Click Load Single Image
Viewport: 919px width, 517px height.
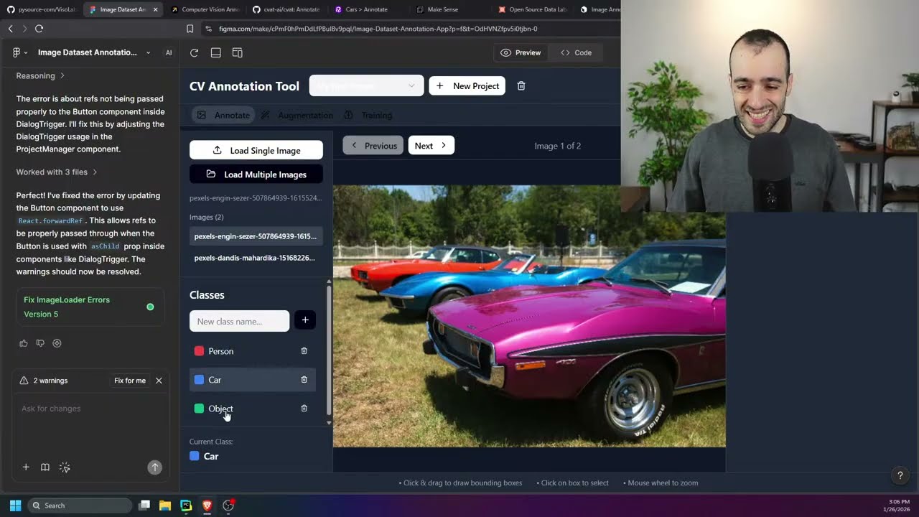(256, 150)
